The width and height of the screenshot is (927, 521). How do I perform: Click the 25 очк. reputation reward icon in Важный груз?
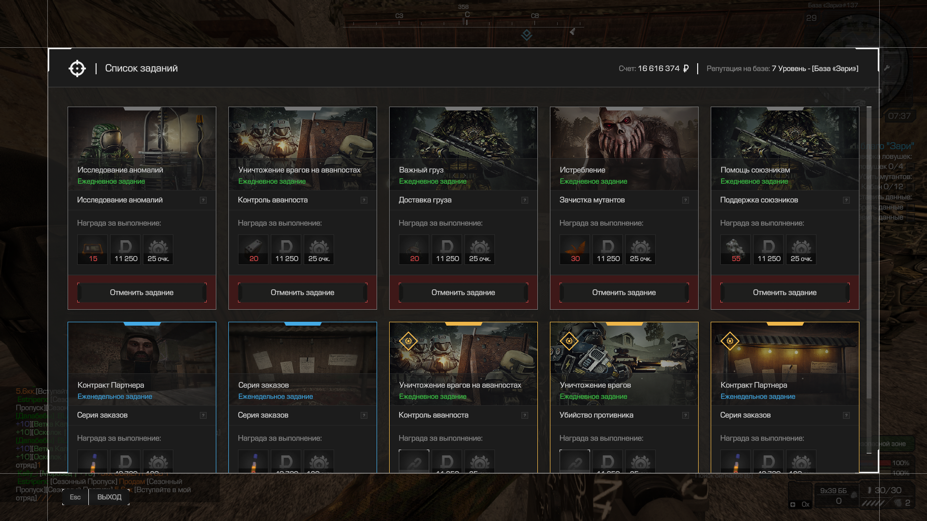(x=479, y=249)
